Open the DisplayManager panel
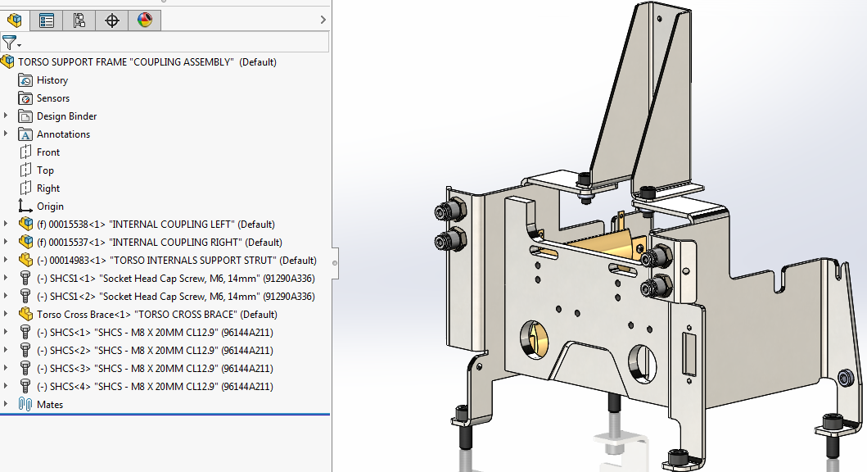This screenshot has width=867, height=472. tap(144, 20)
